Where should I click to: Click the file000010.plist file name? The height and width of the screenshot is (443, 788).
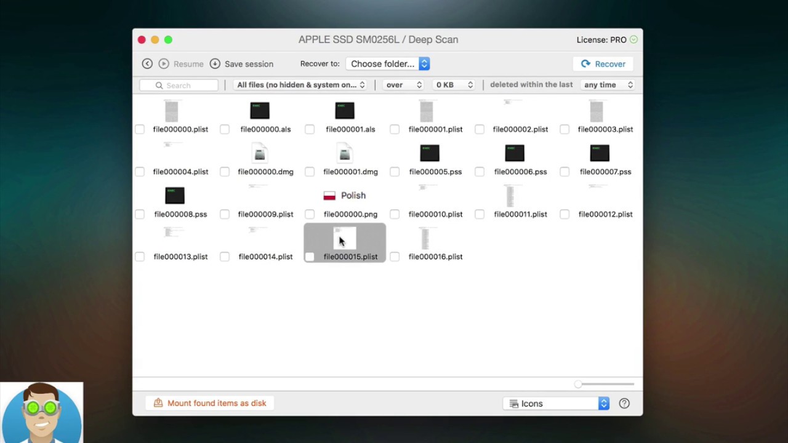click(435, 214)
